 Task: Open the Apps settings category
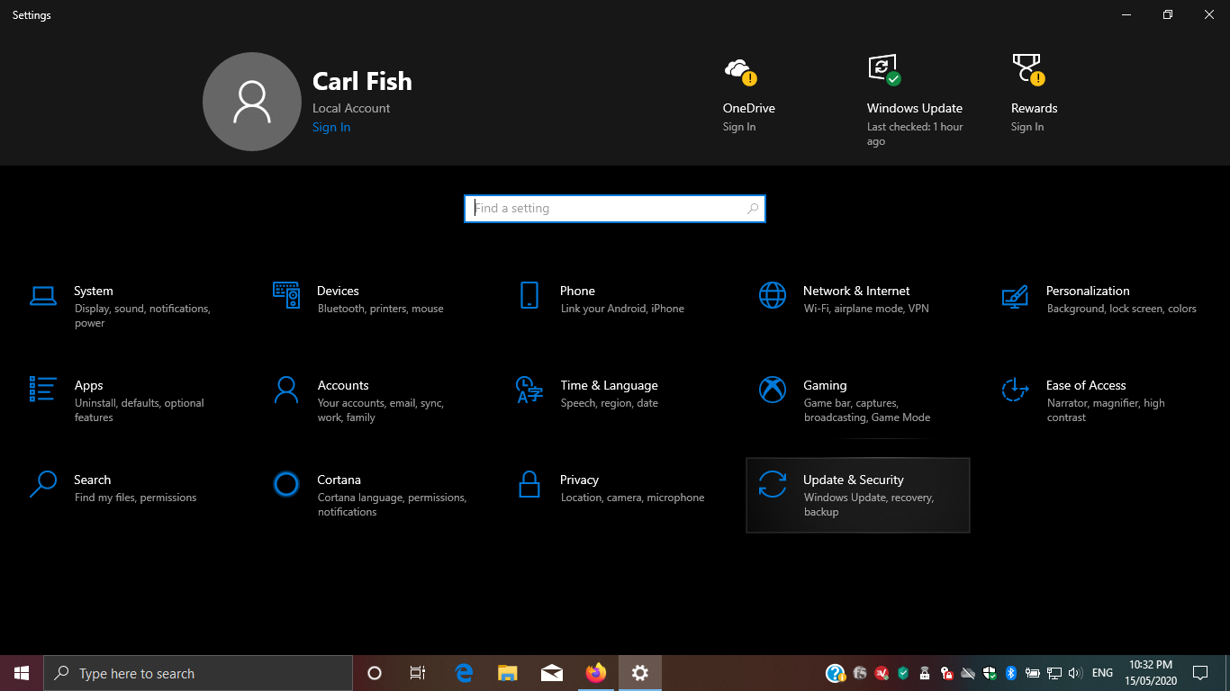[88, 386]
